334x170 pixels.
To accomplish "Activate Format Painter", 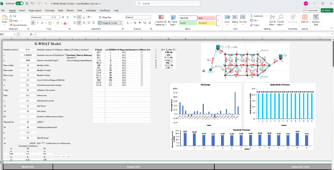I will click(x=18, y=25).
